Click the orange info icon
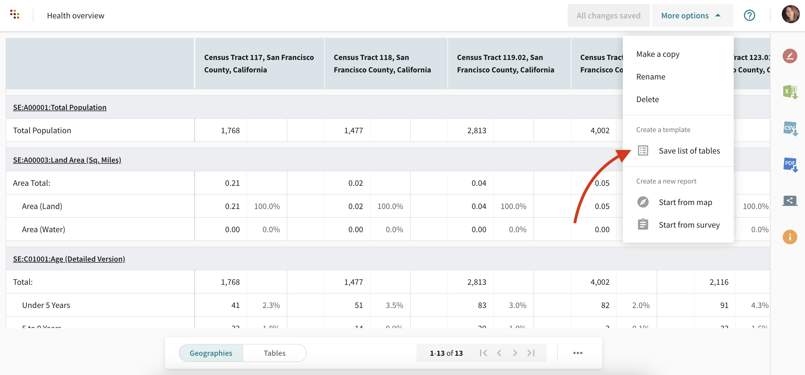The height and width of the screenshot is (375, 805). point(790,237)
